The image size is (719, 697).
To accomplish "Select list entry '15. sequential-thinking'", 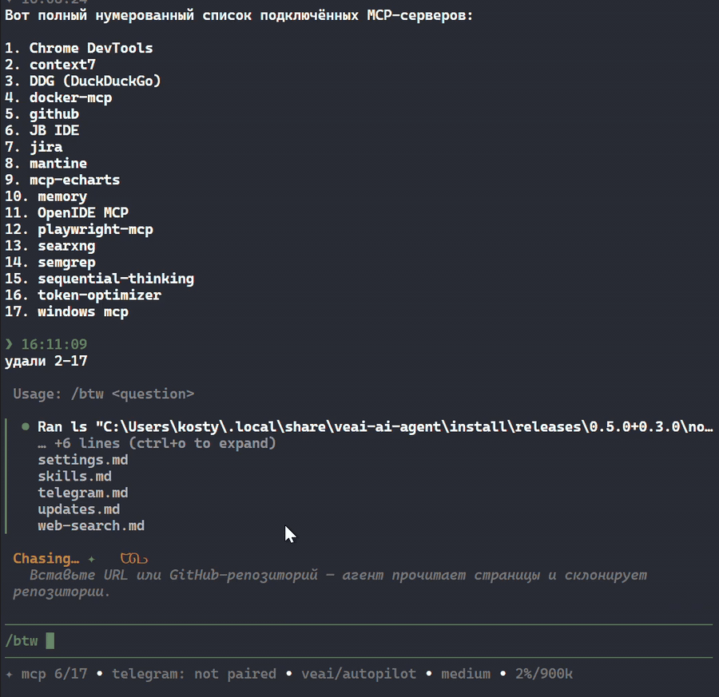I will point(100,279).
